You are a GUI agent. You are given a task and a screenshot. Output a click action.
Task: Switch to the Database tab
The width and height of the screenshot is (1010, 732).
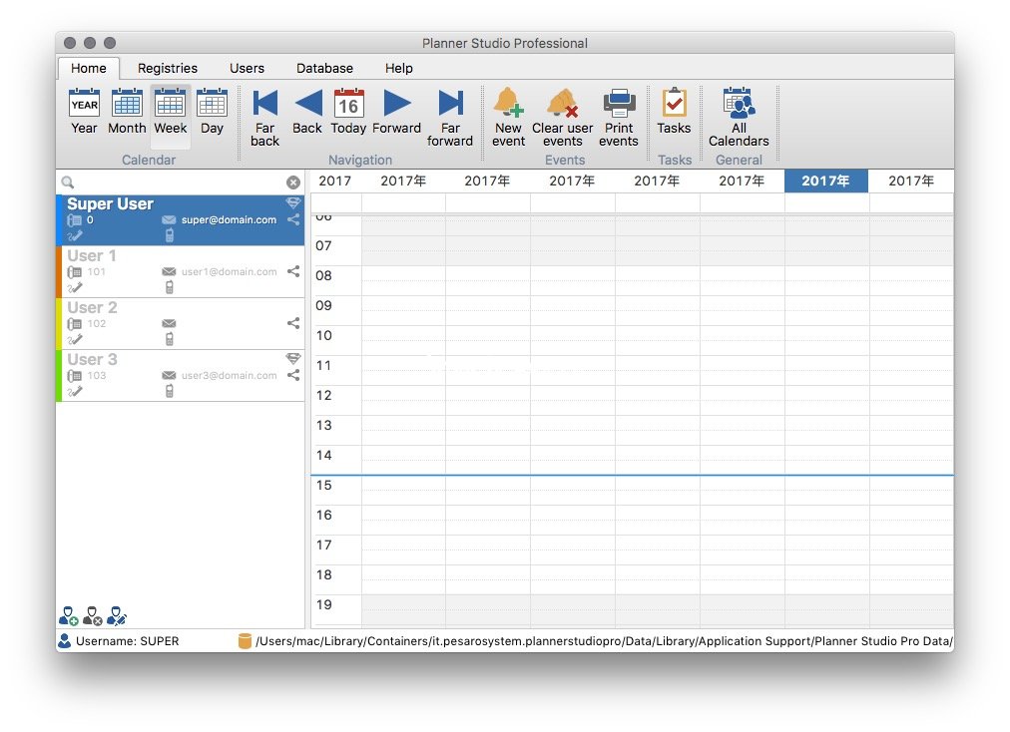point(324,68)
